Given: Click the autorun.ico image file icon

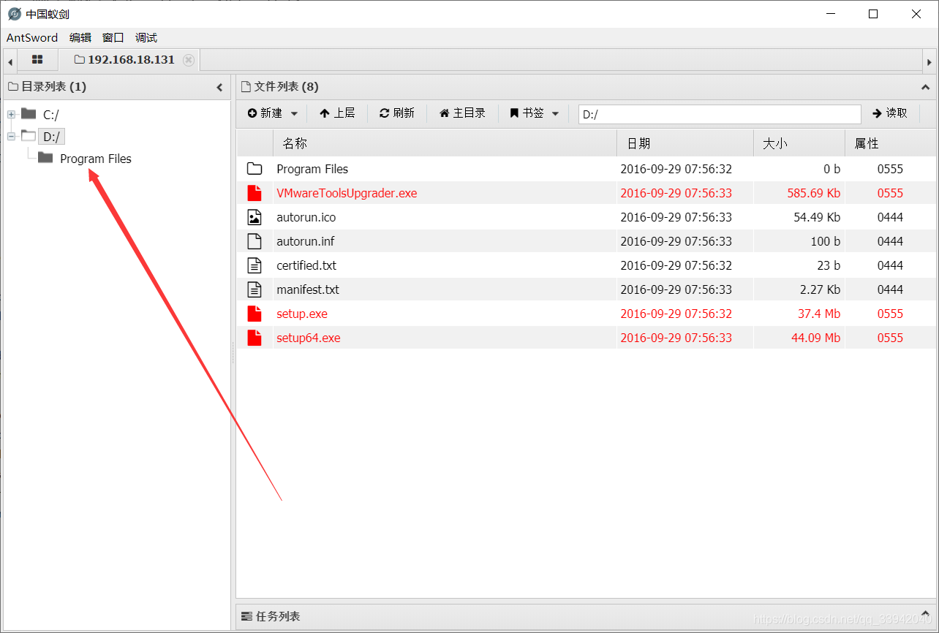Looking at the screenshot, I should tap(254, 217).
